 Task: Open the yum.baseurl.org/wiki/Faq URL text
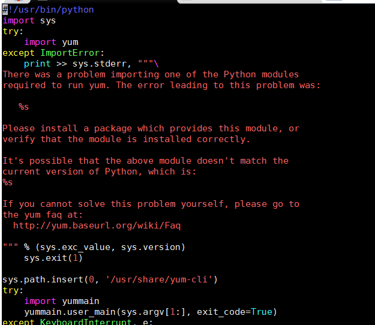tap(97, 225)
